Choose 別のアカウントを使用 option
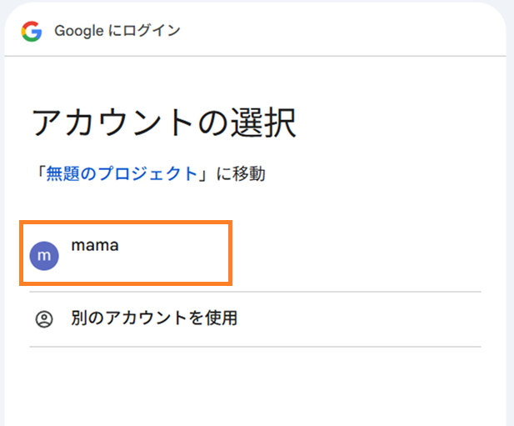The width and height of the screenshot is (514, 426). pos(155,318)
